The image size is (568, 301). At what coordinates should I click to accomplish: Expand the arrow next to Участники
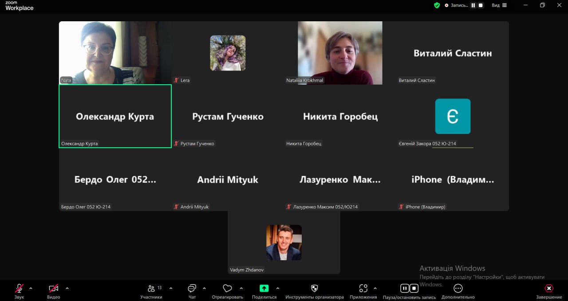(x=171, y=288)
